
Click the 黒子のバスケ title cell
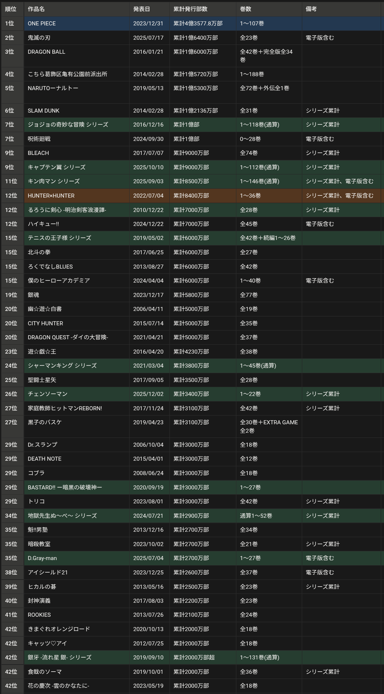(77, 426)
